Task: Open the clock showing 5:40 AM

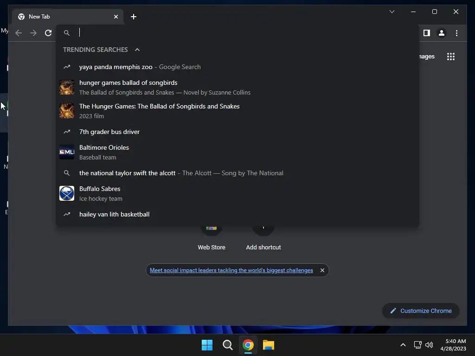Action: (x=453, y=345)
